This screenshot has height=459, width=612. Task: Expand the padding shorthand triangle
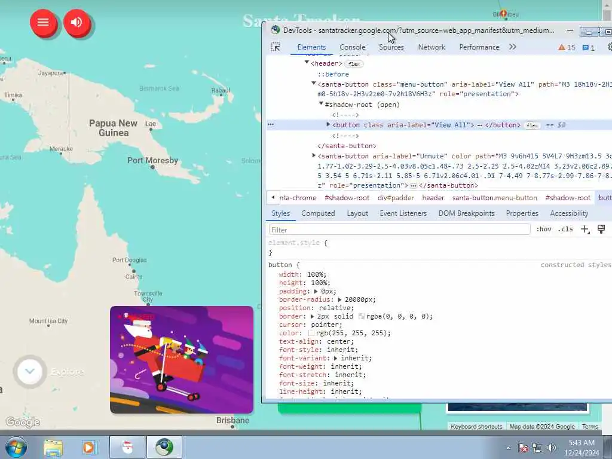tap(316, 292)
